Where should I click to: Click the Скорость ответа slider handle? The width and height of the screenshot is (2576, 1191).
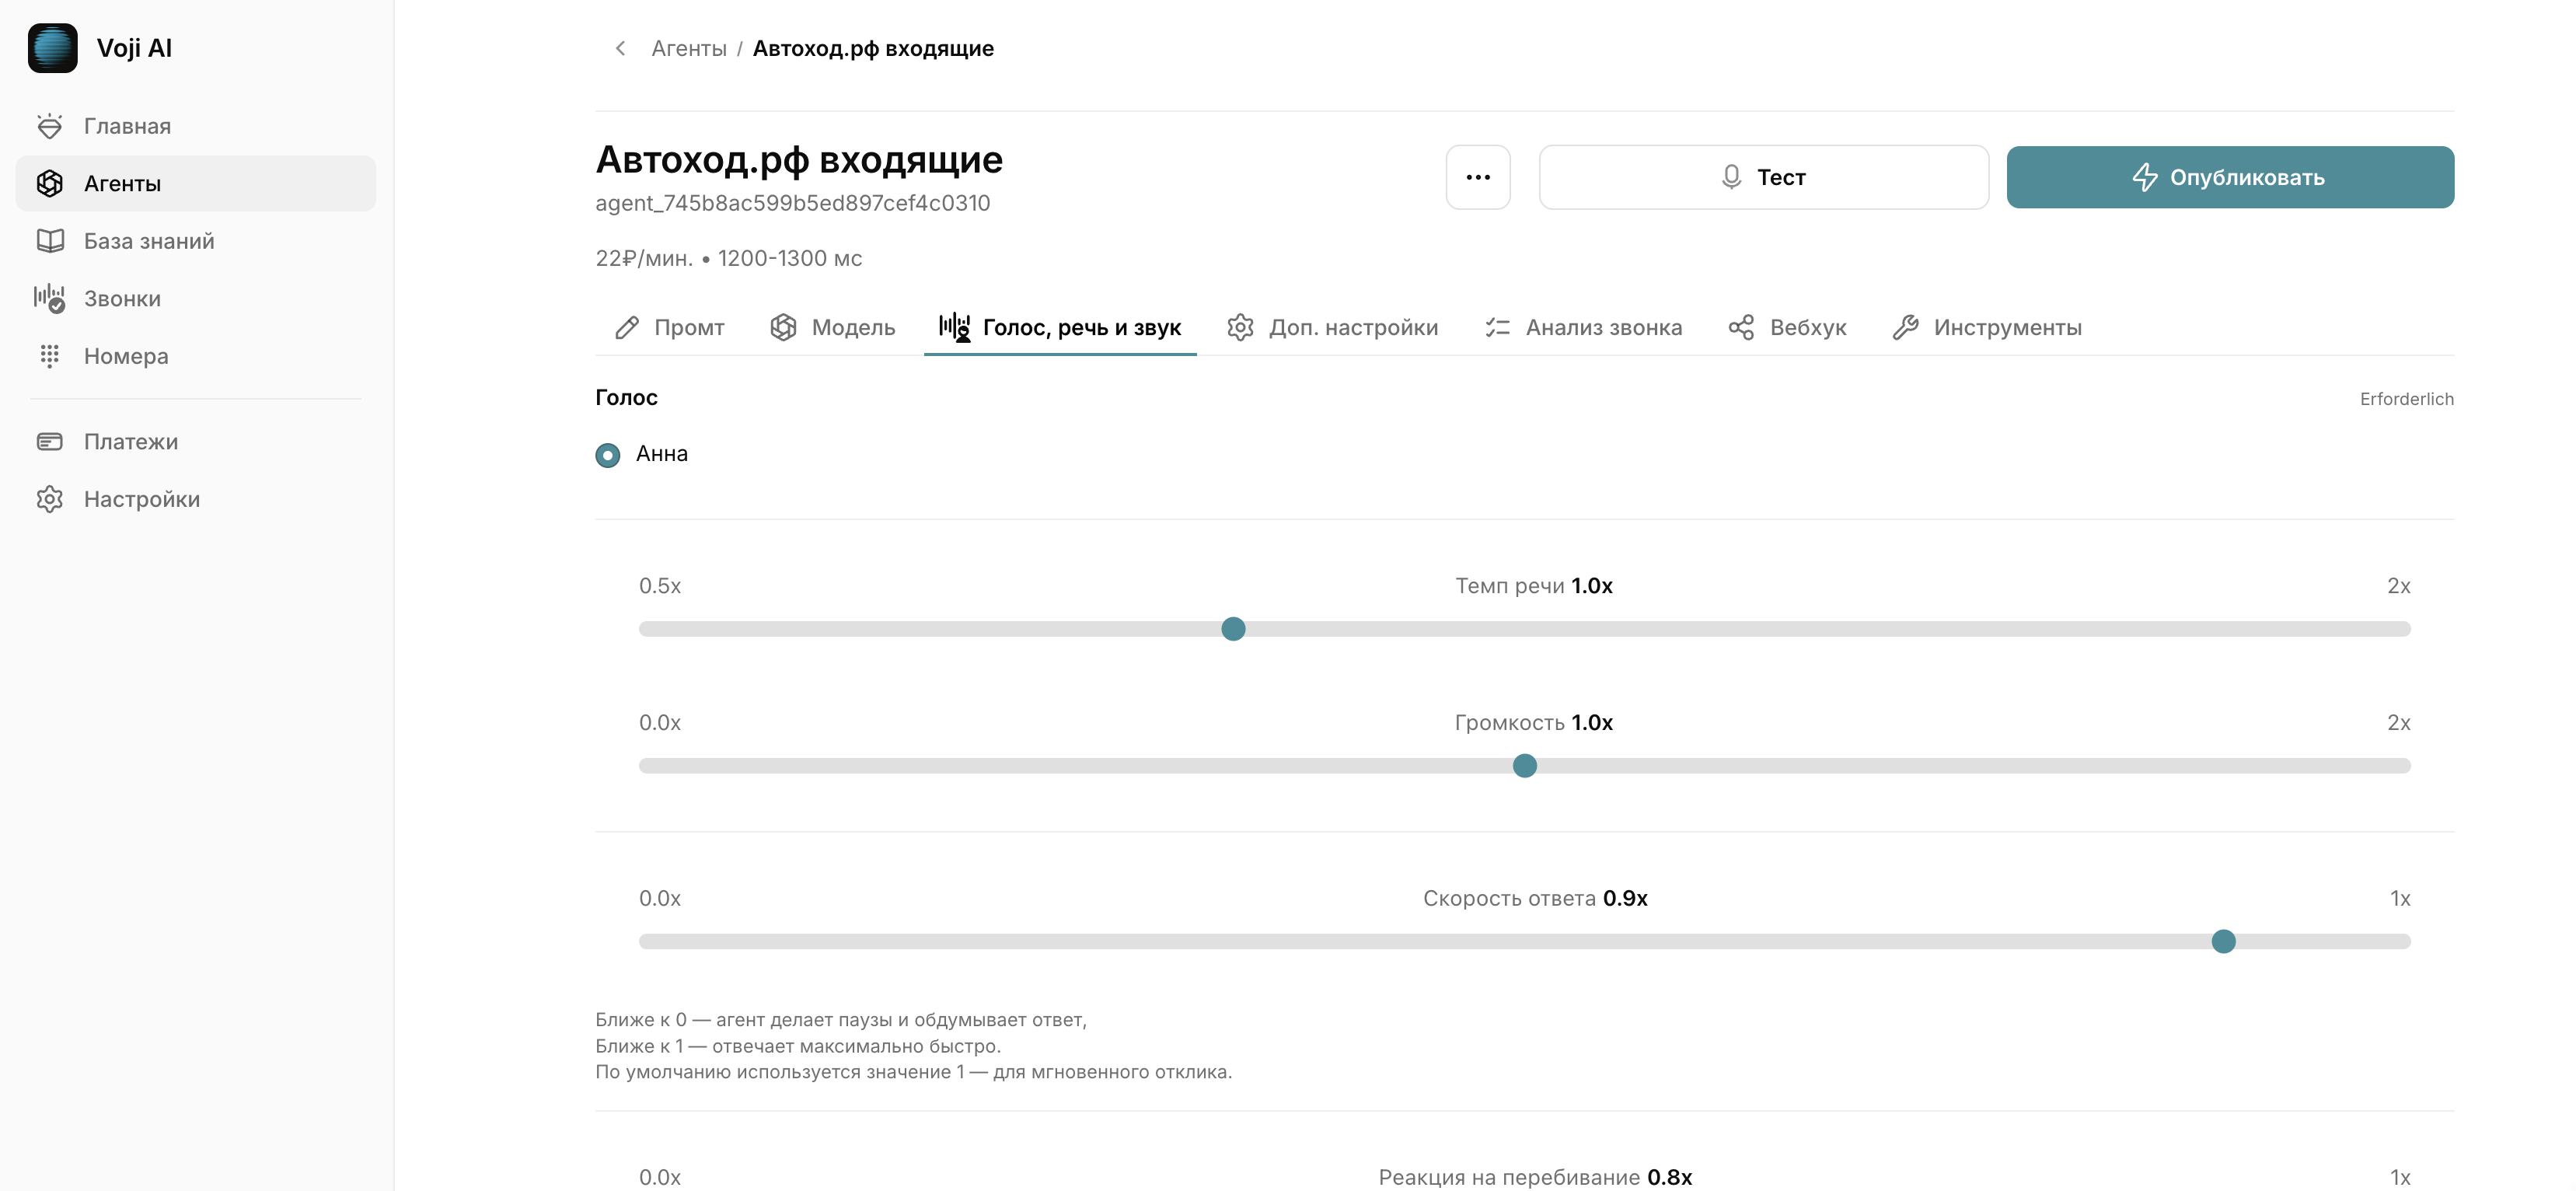coord(2223,941)
